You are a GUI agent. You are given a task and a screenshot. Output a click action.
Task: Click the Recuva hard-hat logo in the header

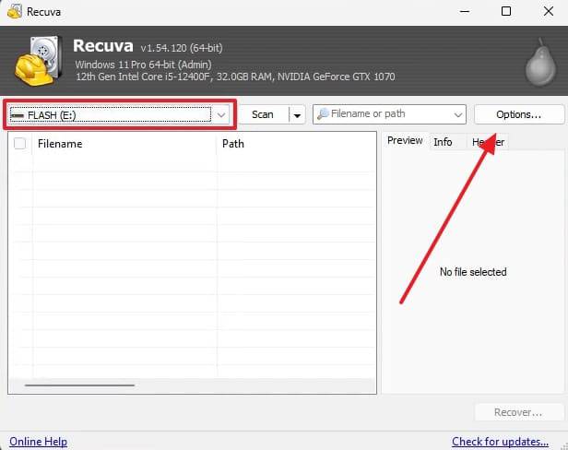(x=38, y=61)
